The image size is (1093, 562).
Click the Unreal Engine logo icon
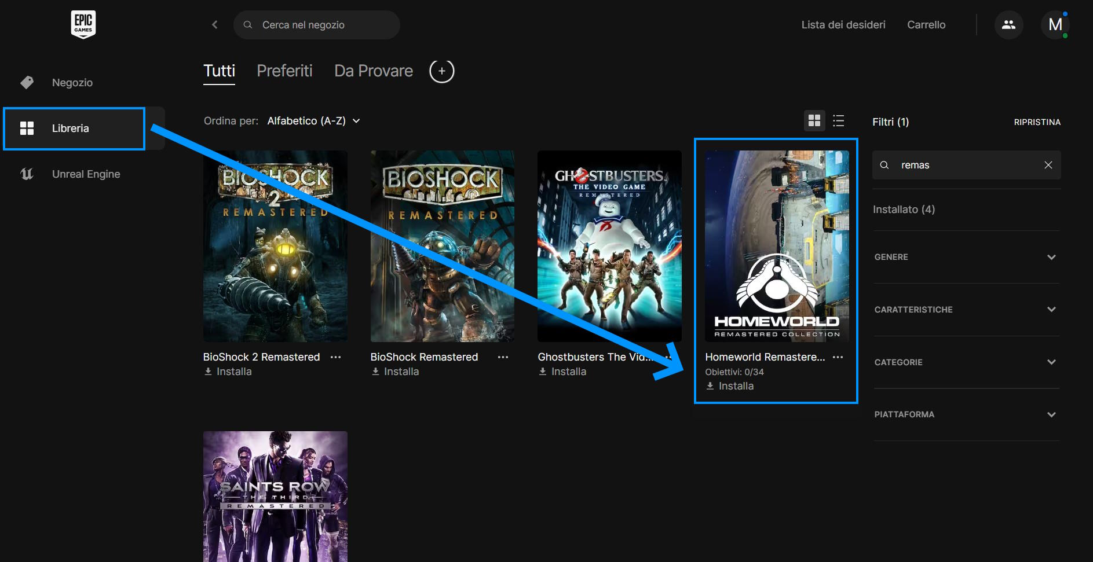27,174
